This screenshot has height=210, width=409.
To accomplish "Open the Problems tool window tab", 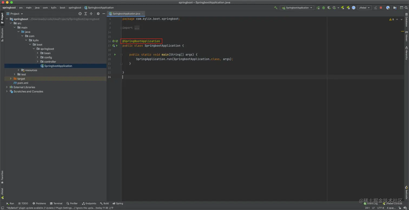I will click(39, 204).
